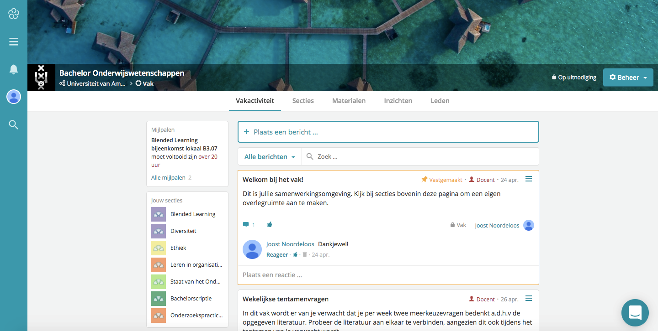Open the "Alle berichten" filter dropdown
The width and height of the screenshot is (658, 331).
269,156
